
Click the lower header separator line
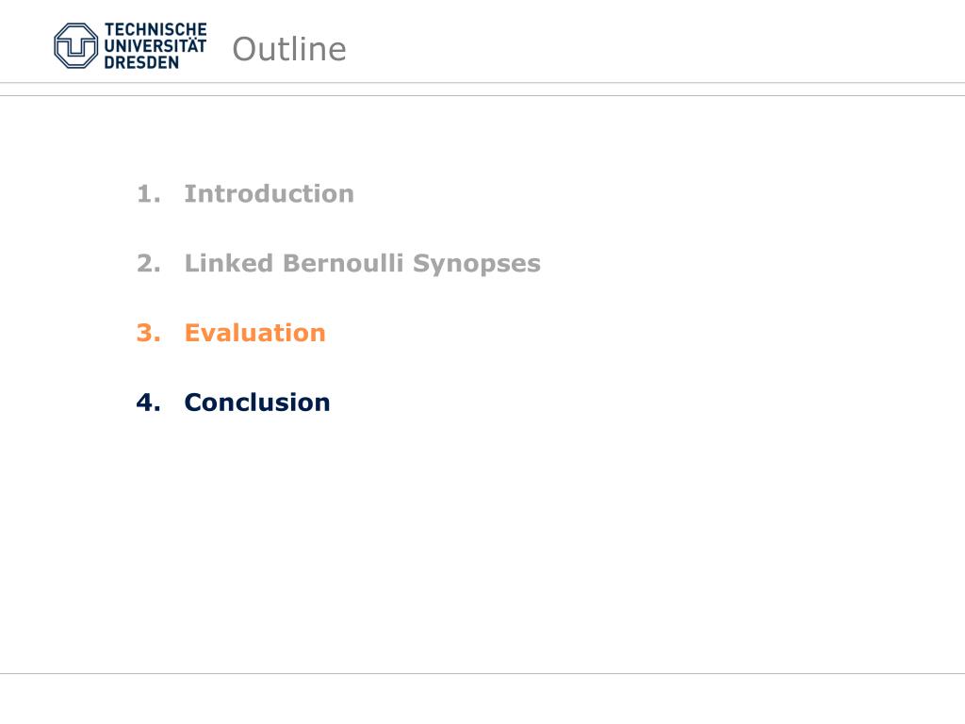pyautogui.click(x=482, y=95)
